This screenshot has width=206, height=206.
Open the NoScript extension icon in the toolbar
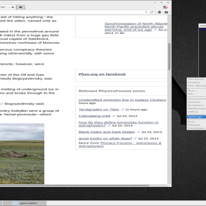tap(165, 7)
